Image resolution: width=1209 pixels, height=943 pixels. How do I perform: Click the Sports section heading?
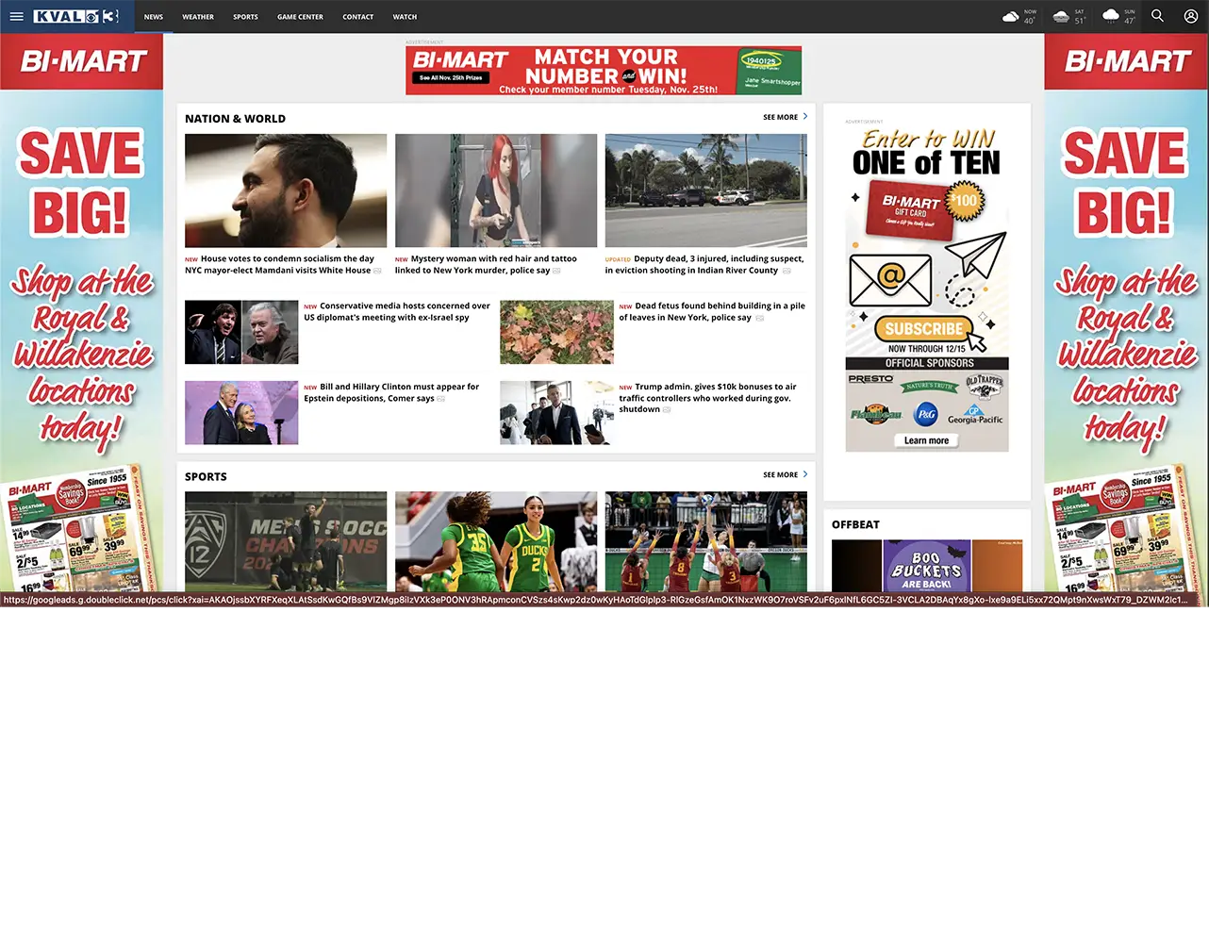(x=206, y=477)
